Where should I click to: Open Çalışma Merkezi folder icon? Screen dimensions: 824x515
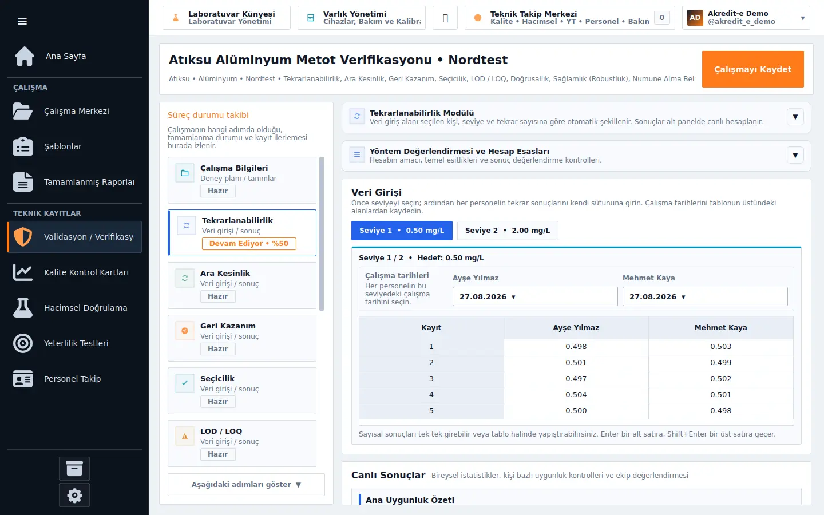[x=23, y=111]
